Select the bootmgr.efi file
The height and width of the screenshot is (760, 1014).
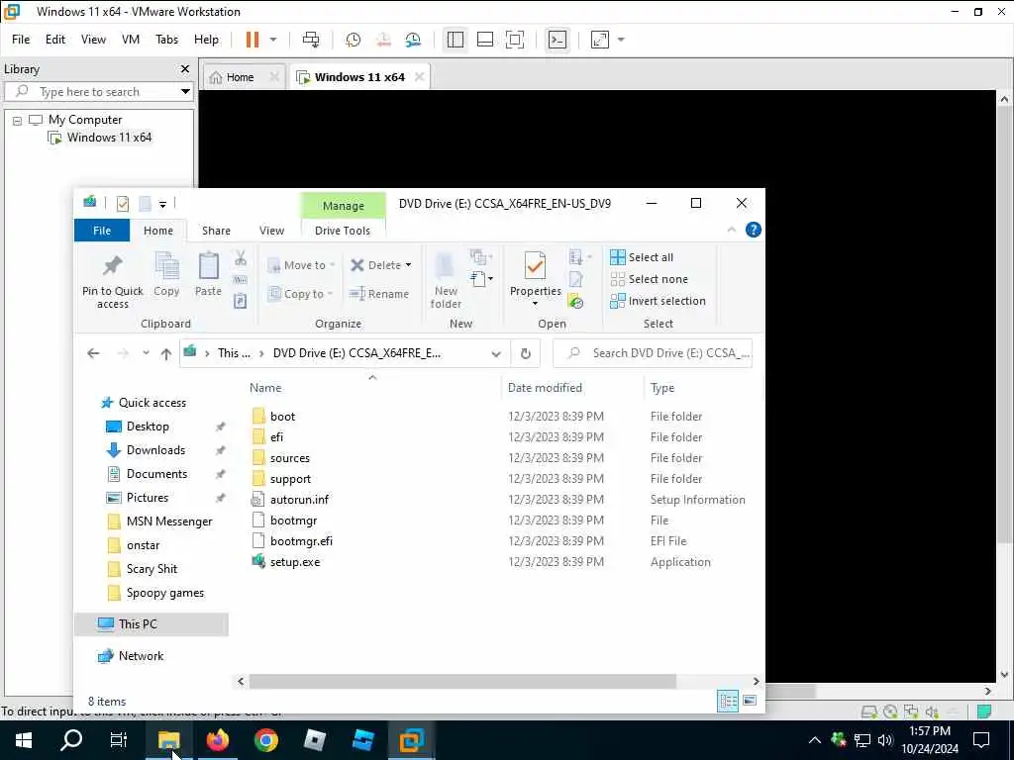point(301,541)
